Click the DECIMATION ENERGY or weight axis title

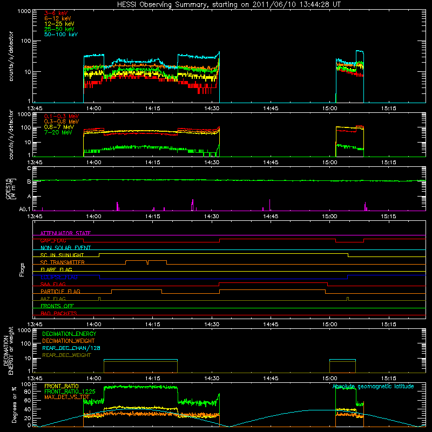click(8, 350)
